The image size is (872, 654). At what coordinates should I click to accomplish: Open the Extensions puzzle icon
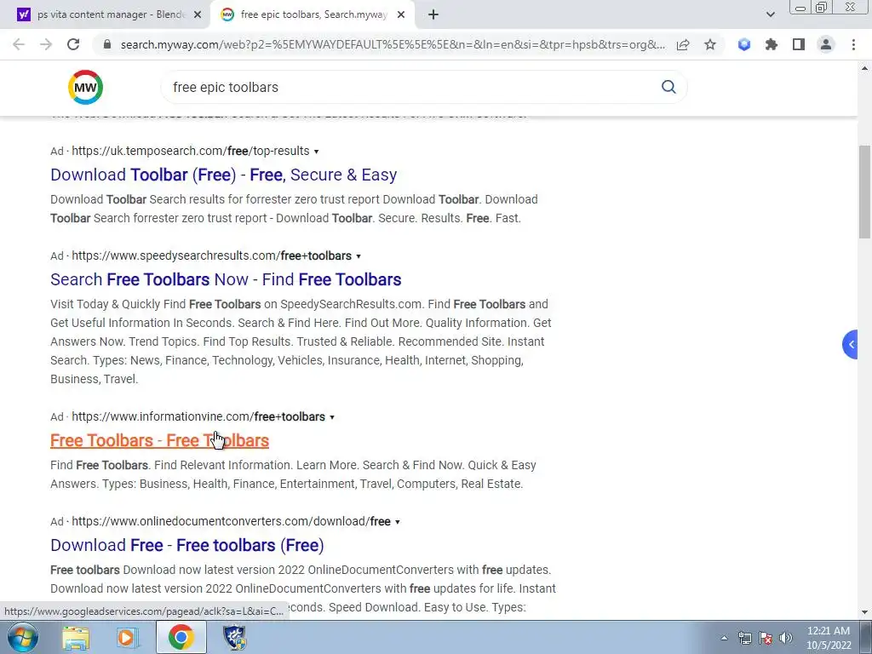(x=772, y=44)
